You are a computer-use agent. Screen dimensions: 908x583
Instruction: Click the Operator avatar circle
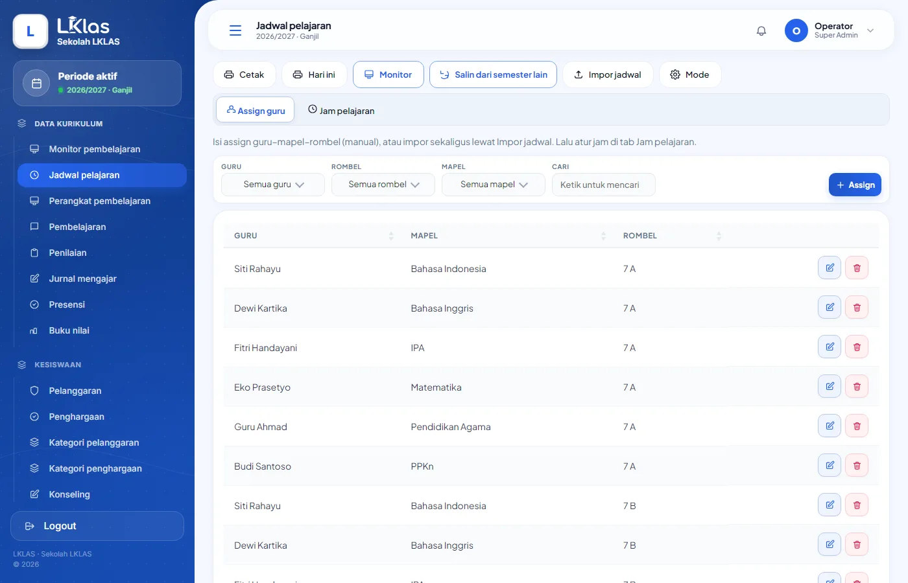click(x=796, y=30)
